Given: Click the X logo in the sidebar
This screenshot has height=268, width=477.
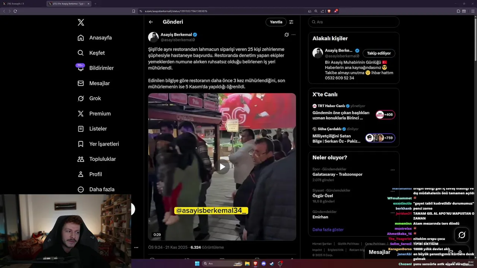Looking at the screenshot, I should [x=80, y=22].
